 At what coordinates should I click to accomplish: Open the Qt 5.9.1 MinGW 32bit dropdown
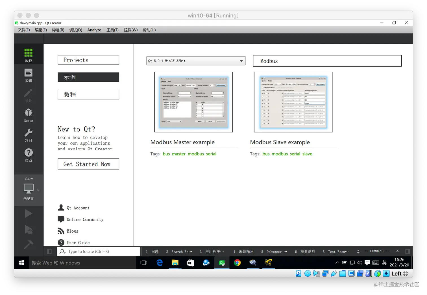(196, 61)
